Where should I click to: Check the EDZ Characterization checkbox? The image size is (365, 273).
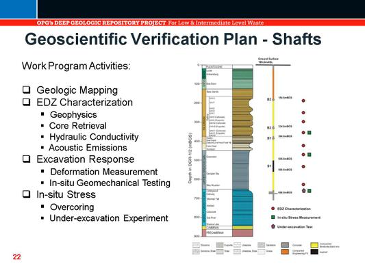[x=27, y=102]
